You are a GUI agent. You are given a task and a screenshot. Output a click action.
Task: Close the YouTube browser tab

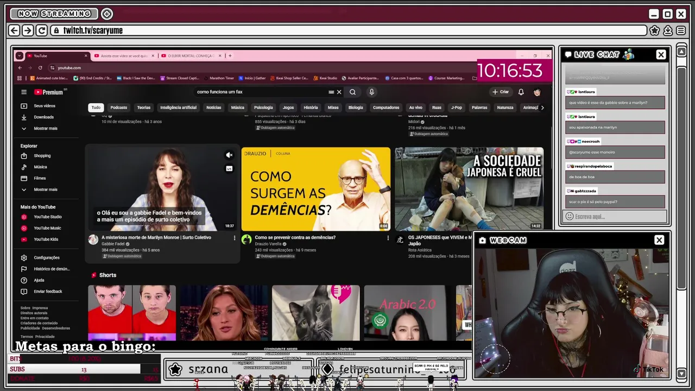(86, 55)
